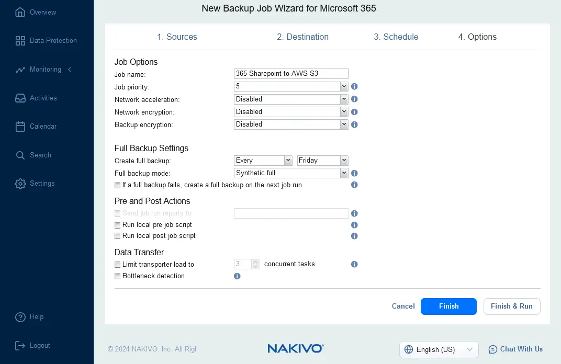The height and width of the screenshot is (364, 561).
Task: Click the Calendar icon in sidebar
Action: coord(20,127)
